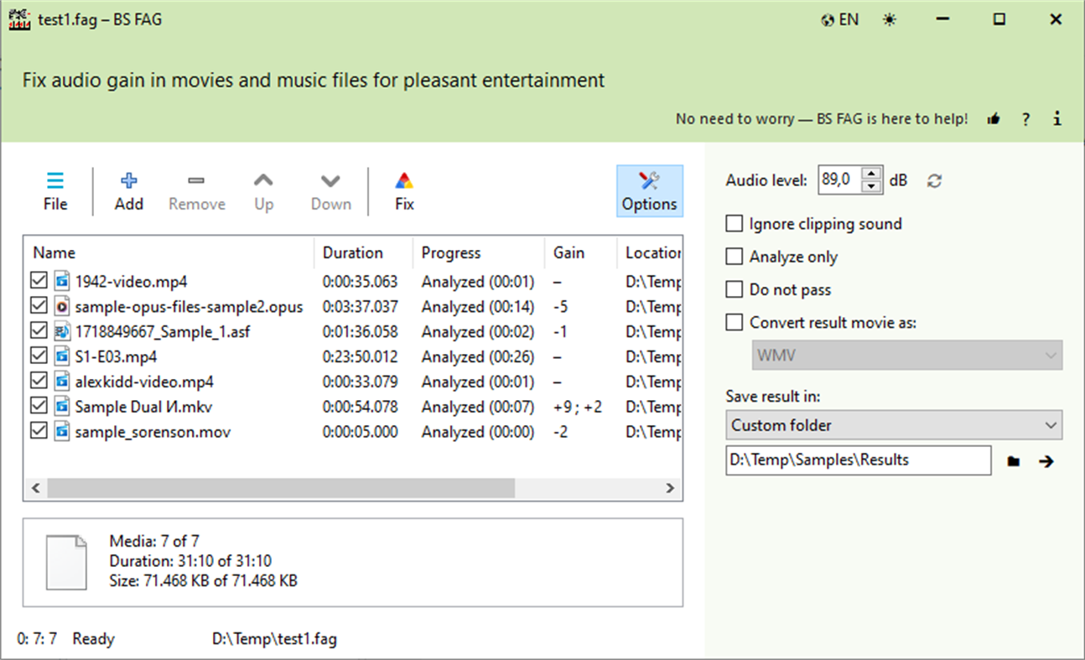
Task: Toggle the theme brightness icon
Action: (890, 18)
